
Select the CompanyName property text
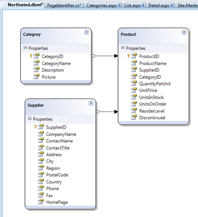pos(61,134)
